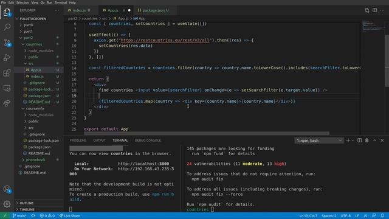The width and height of the screenshot is (389, 219).
Task: Click the Explorer more actions ellipsis
Action: click(x=57, y=10)
